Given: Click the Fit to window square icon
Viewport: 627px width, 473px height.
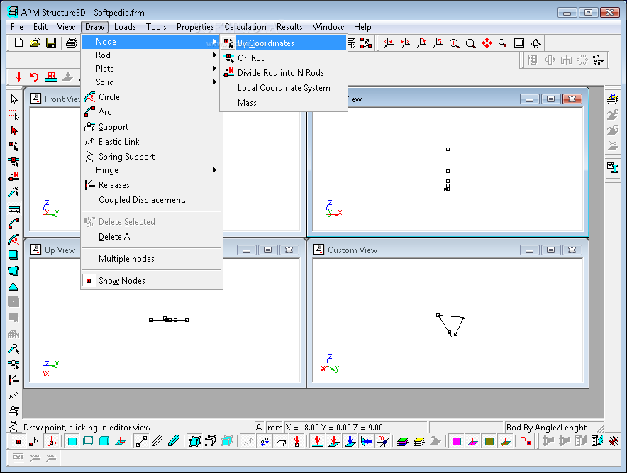Looking at the screenshot, I should coord(519,43).
